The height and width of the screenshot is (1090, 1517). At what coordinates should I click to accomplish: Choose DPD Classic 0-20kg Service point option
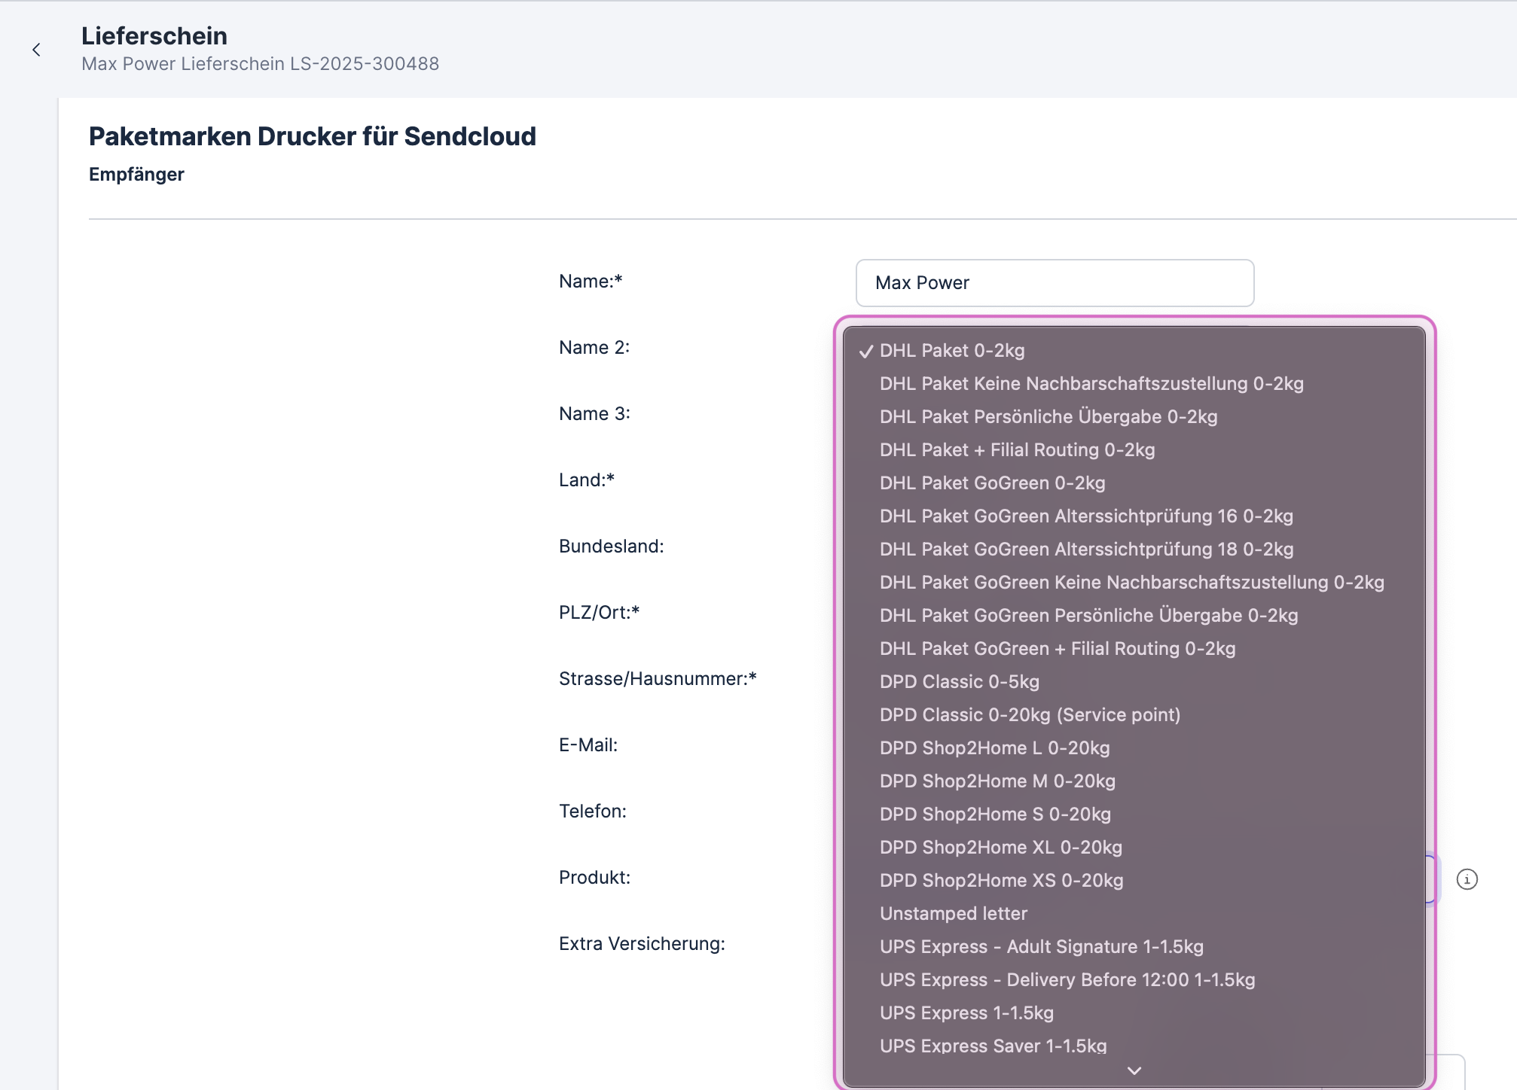coord(1030,714)
